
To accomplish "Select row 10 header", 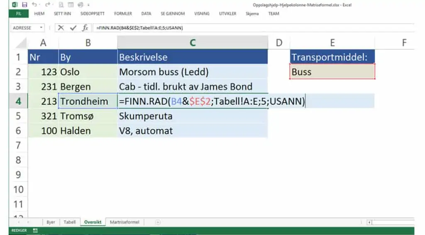I will [x=18, y=189].
